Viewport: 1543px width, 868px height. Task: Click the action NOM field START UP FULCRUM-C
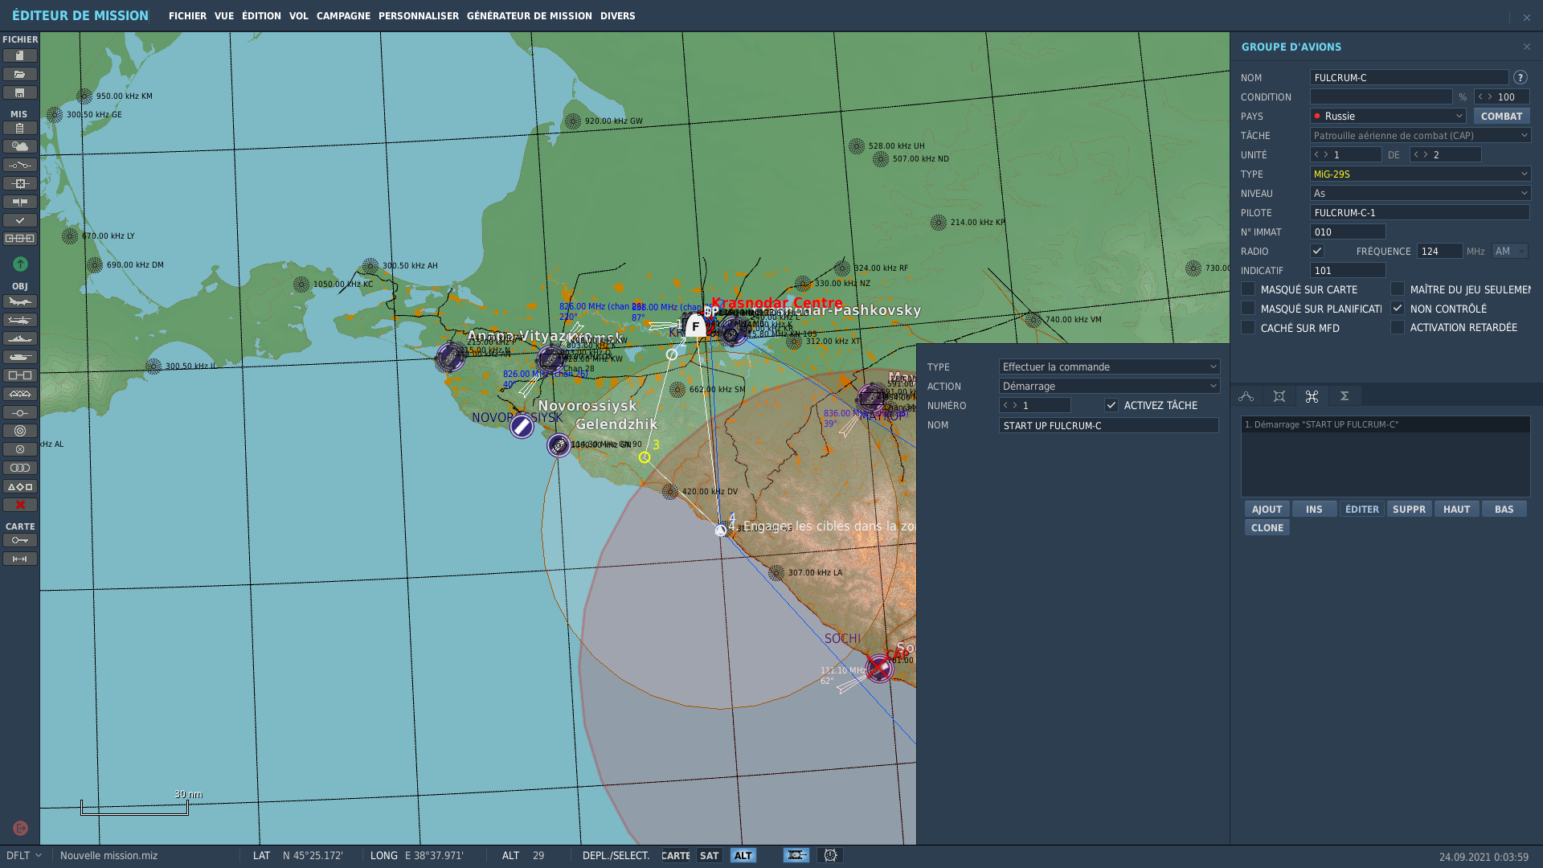[1109, 425]
